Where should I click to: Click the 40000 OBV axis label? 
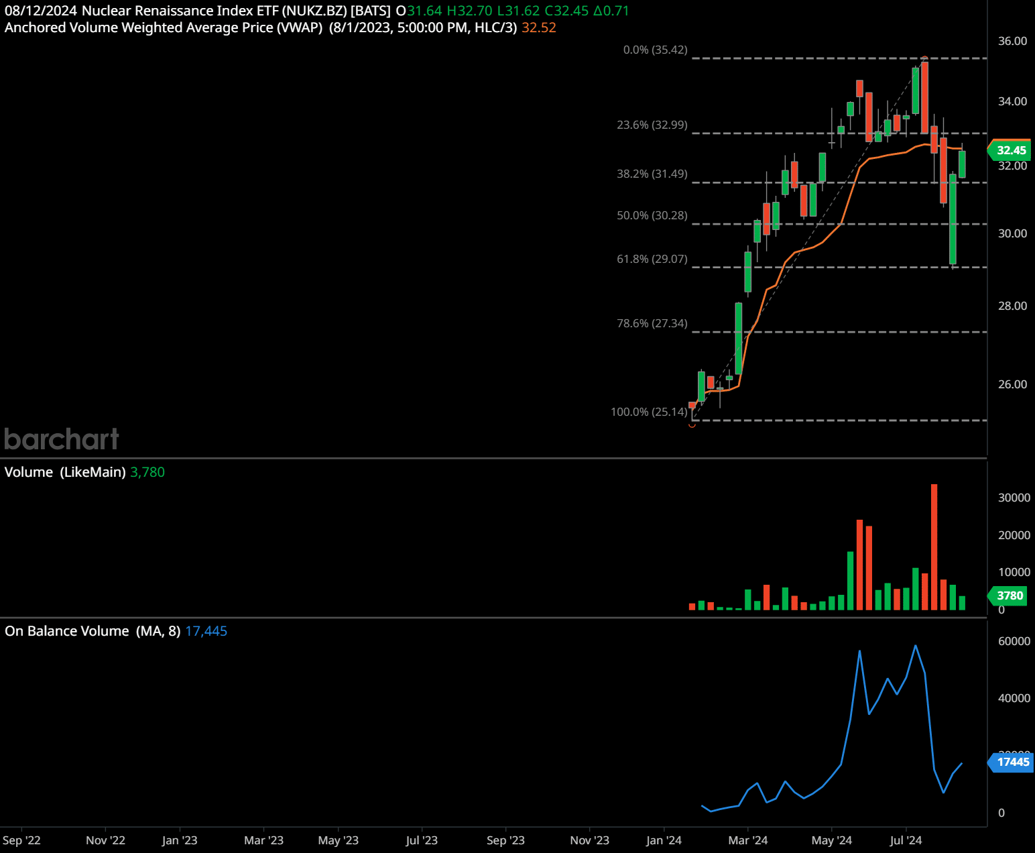pyautogui.click(x=1014, y=698)
